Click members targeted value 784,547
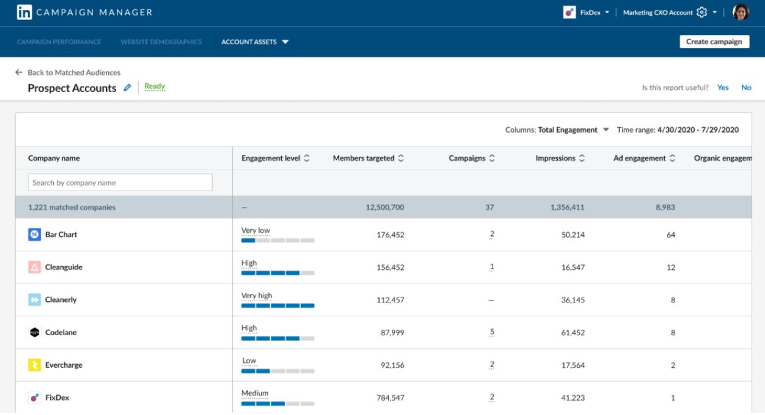Screen dimensions: 765x415 click(390, 398)
